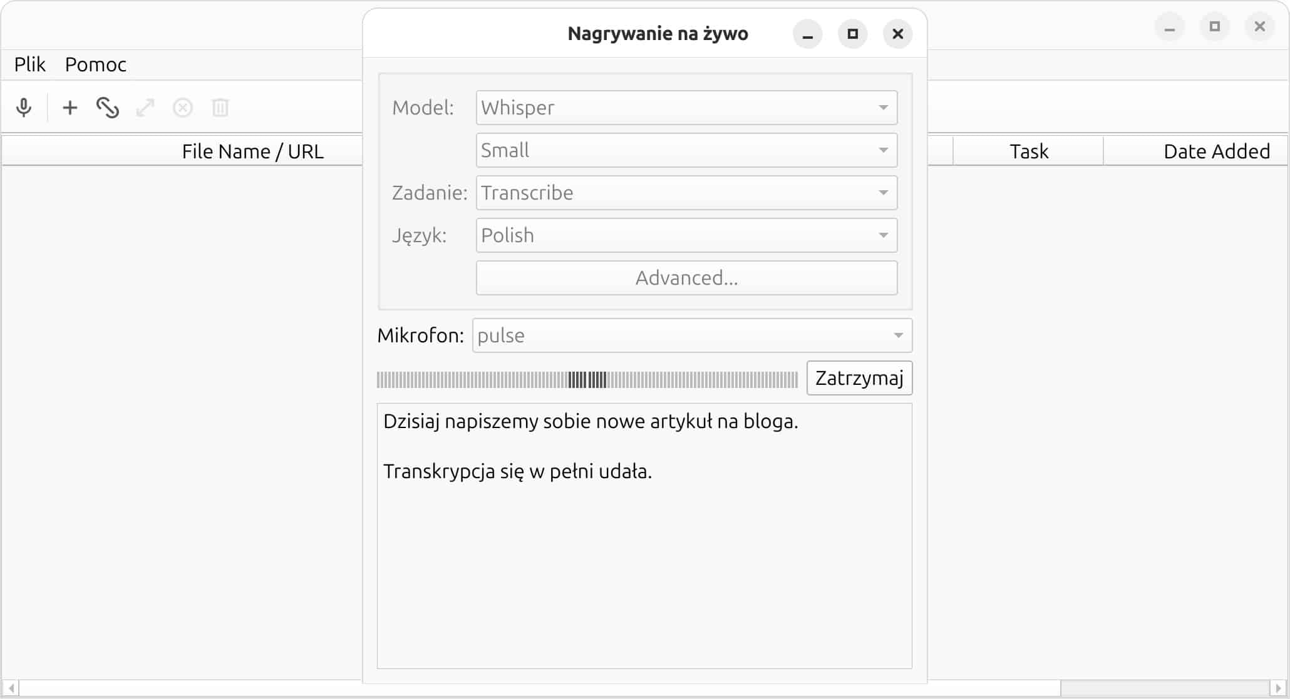
Task: Open the Pomoc menu
Action: coord(95,64)
